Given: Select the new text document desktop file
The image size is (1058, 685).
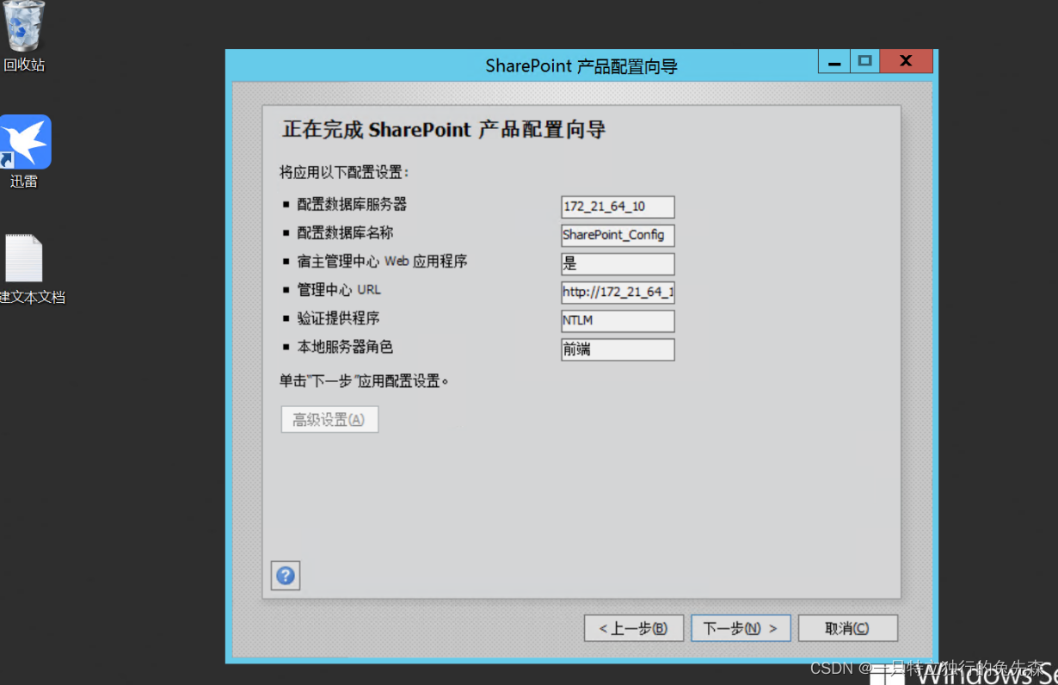Looking at the screenshot, I should pyautogui.click(x=25, y=269).
